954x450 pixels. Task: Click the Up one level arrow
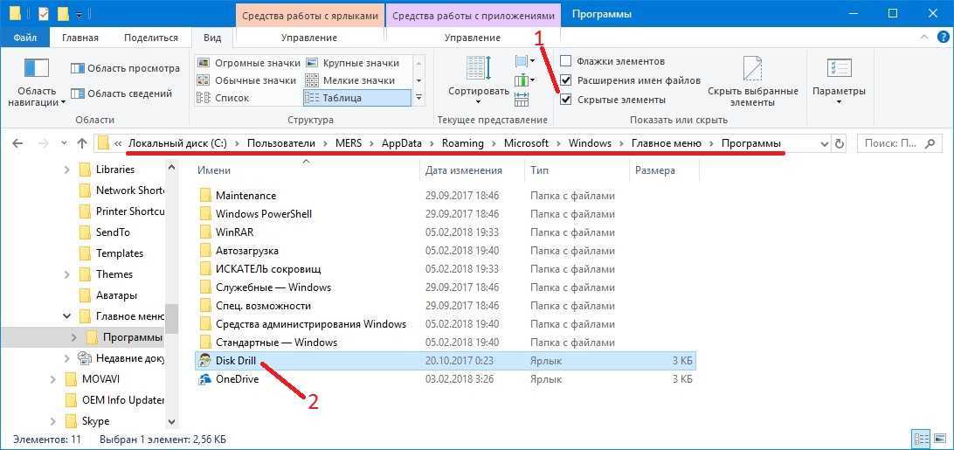(x=82, y=143)
